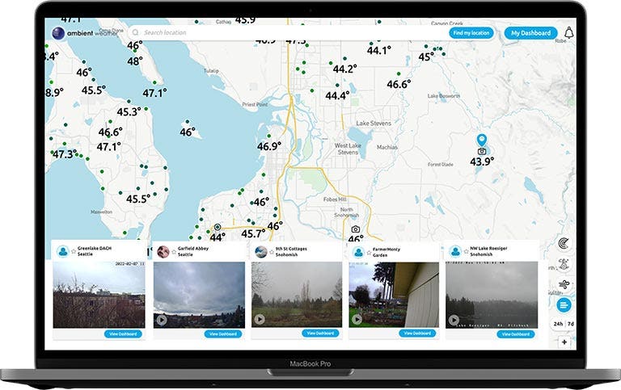View Dashboard for FarmerMonty
Image resolution: width=621 pixels, height=390 pixels.
[x=417, y=333]
